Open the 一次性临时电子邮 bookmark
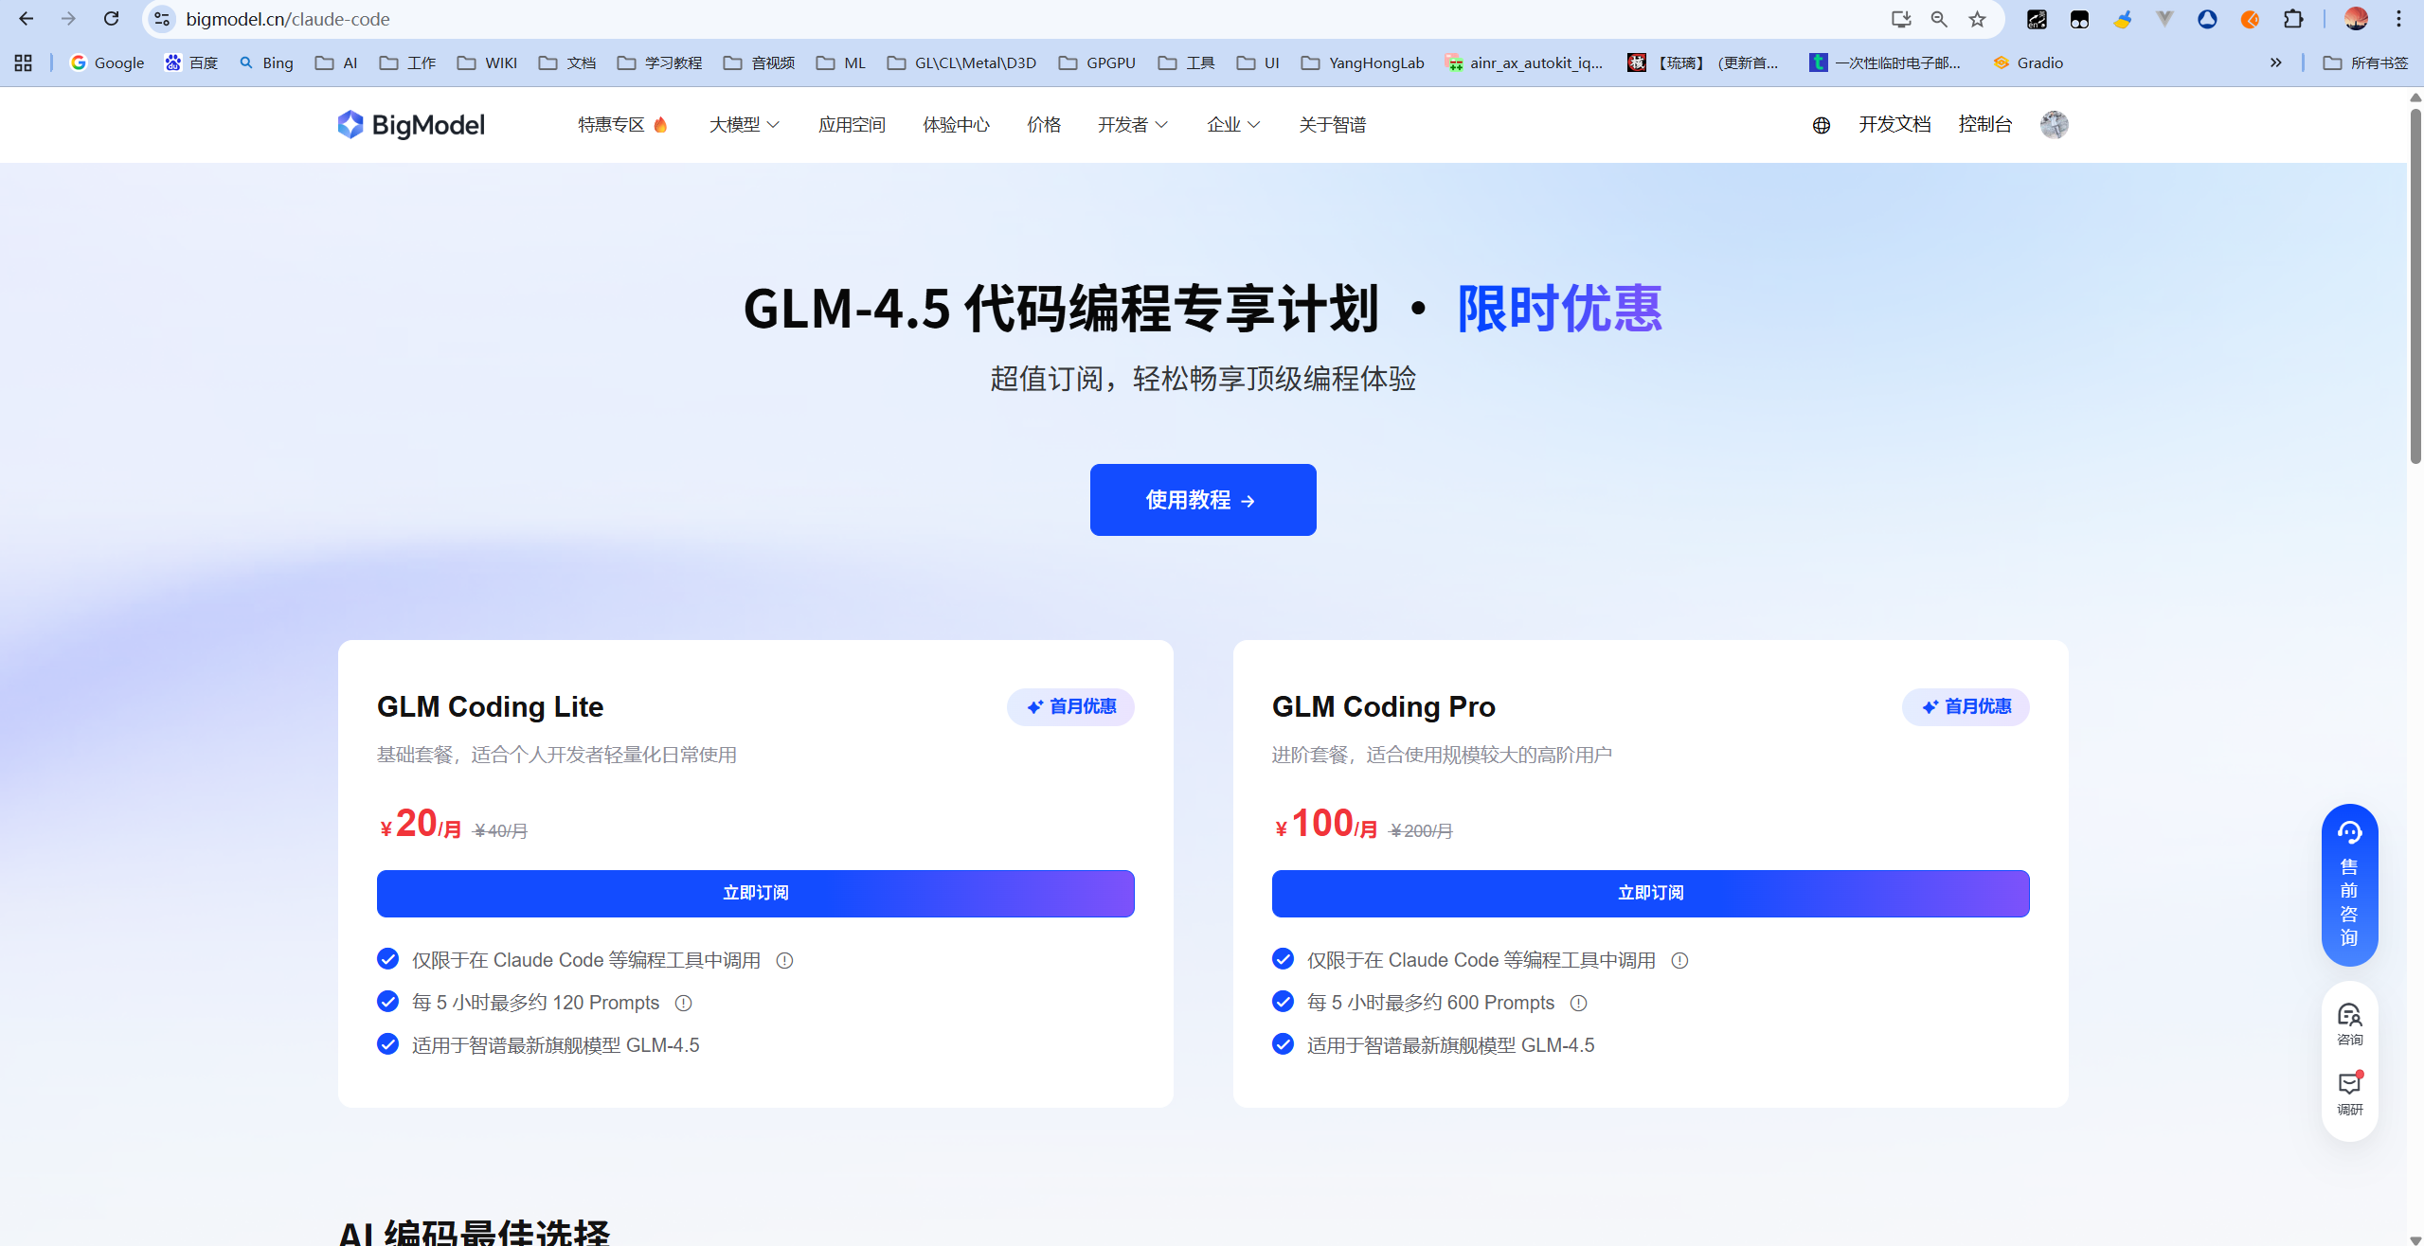 pos(1884,62)
